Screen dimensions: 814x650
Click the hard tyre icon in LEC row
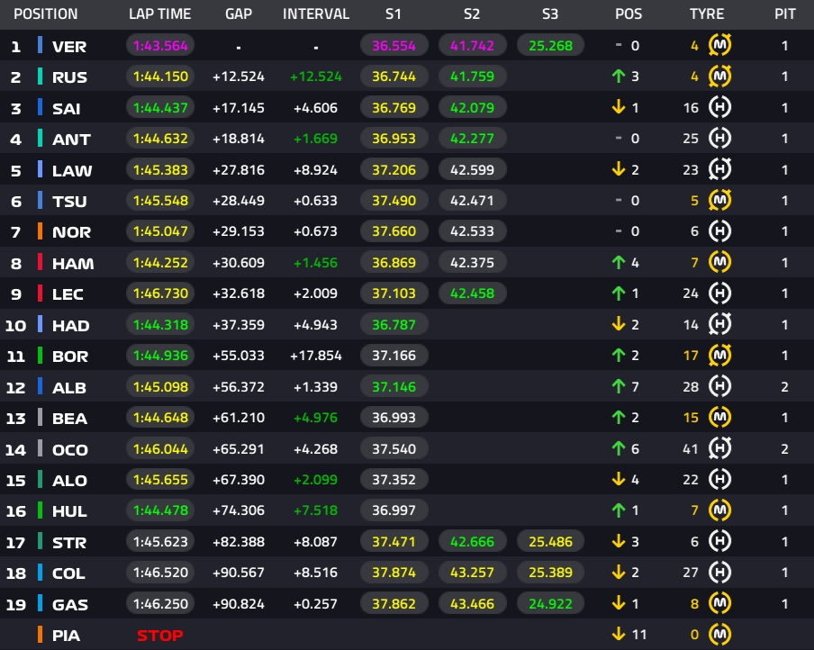720,293
